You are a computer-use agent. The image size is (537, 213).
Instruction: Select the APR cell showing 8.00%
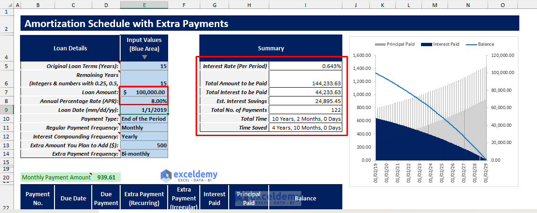pyautogui.click(x=144, y=101)
